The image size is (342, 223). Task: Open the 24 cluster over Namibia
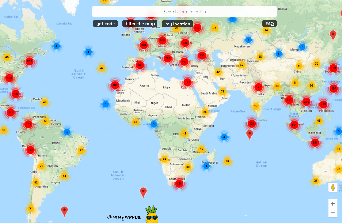click(x=164, y=159)
